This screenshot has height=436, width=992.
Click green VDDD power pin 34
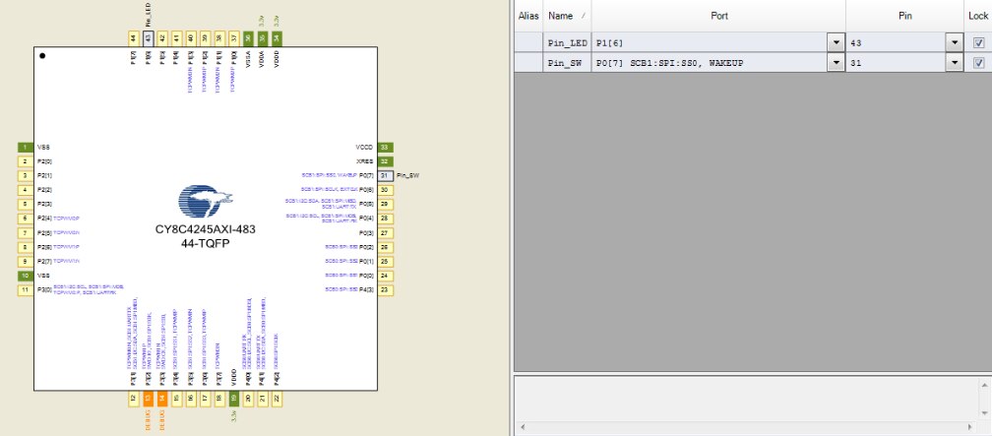[278, 38]
